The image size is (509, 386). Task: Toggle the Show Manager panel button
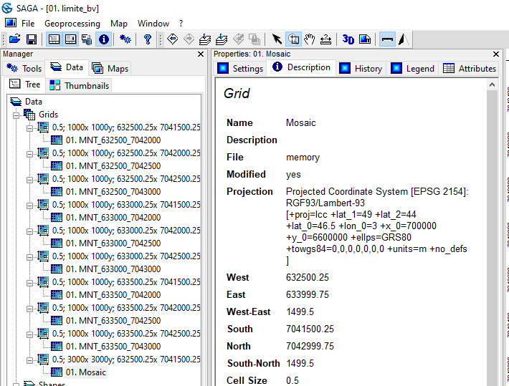54,39
